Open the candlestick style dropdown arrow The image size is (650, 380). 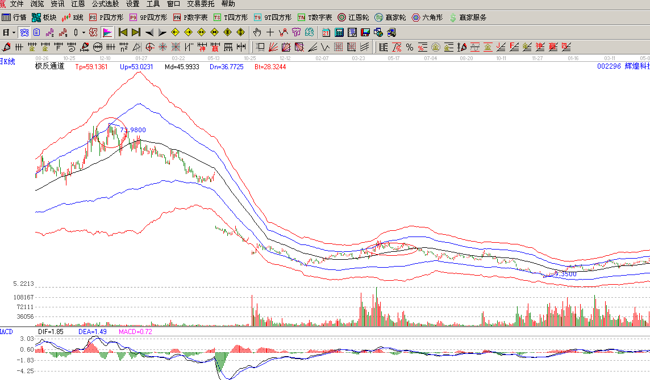coord(83,32)
